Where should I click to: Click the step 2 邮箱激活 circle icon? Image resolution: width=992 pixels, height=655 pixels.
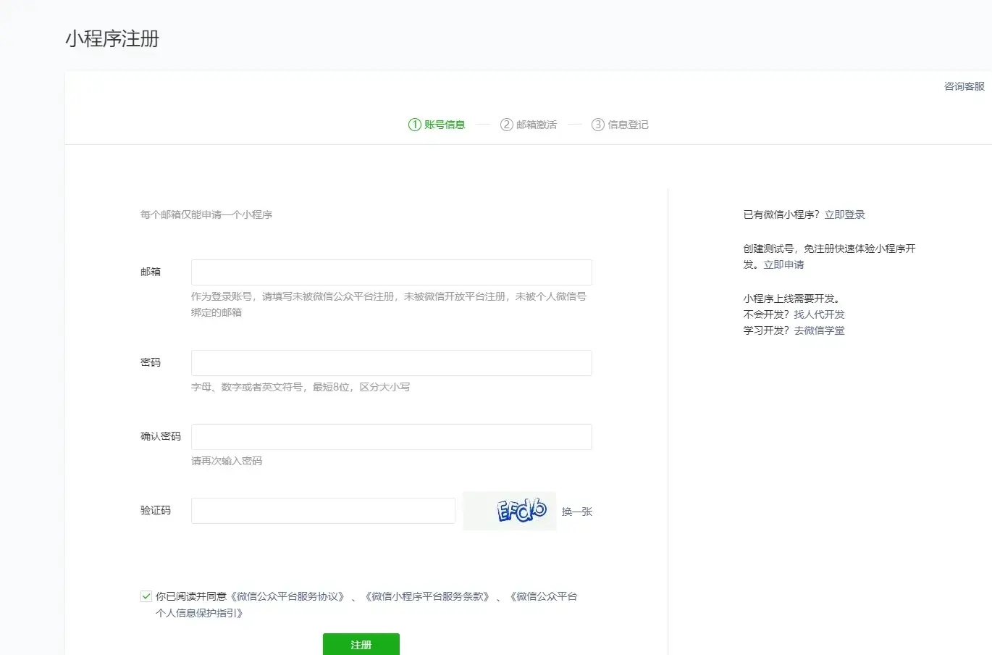[x=507, y=125]
